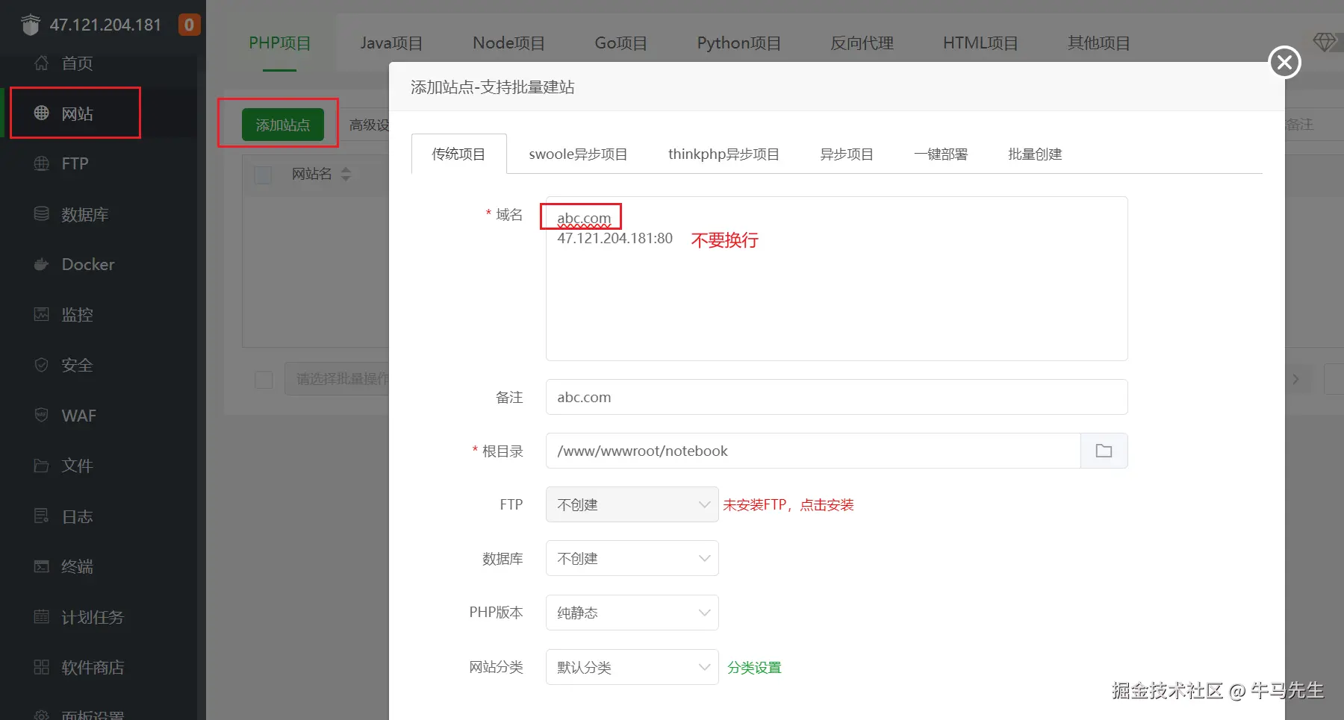Close the 添加站点 dialog
Screen dimensions: 1344x720
click(1284, 63)
